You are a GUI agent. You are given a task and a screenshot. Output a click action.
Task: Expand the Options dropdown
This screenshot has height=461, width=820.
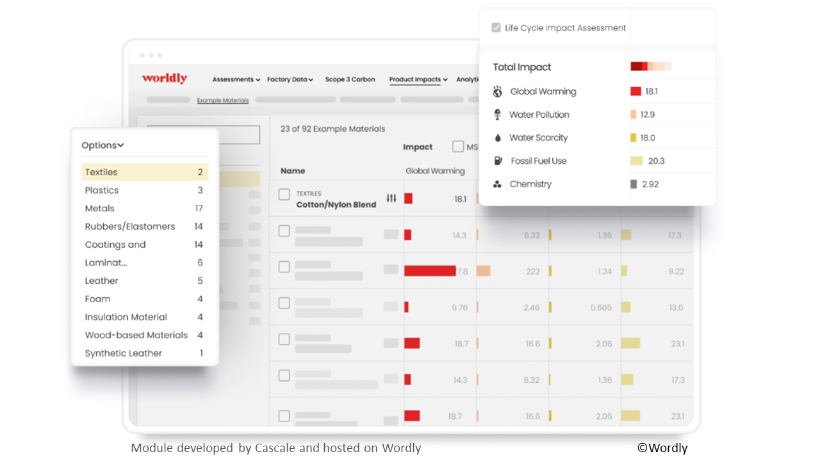click(102, 145)
